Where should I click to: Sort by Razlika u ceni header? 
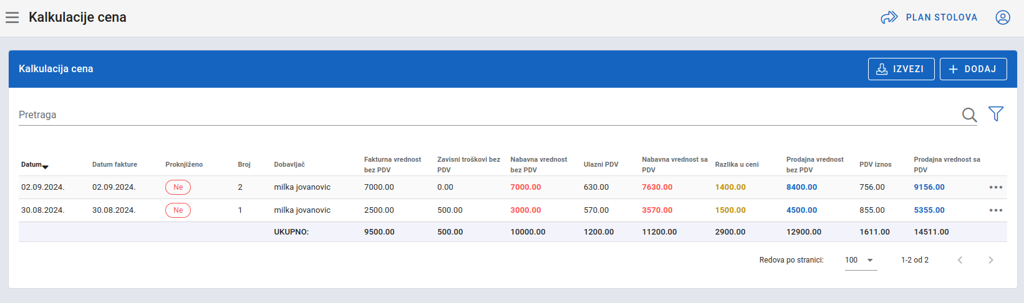737,164
